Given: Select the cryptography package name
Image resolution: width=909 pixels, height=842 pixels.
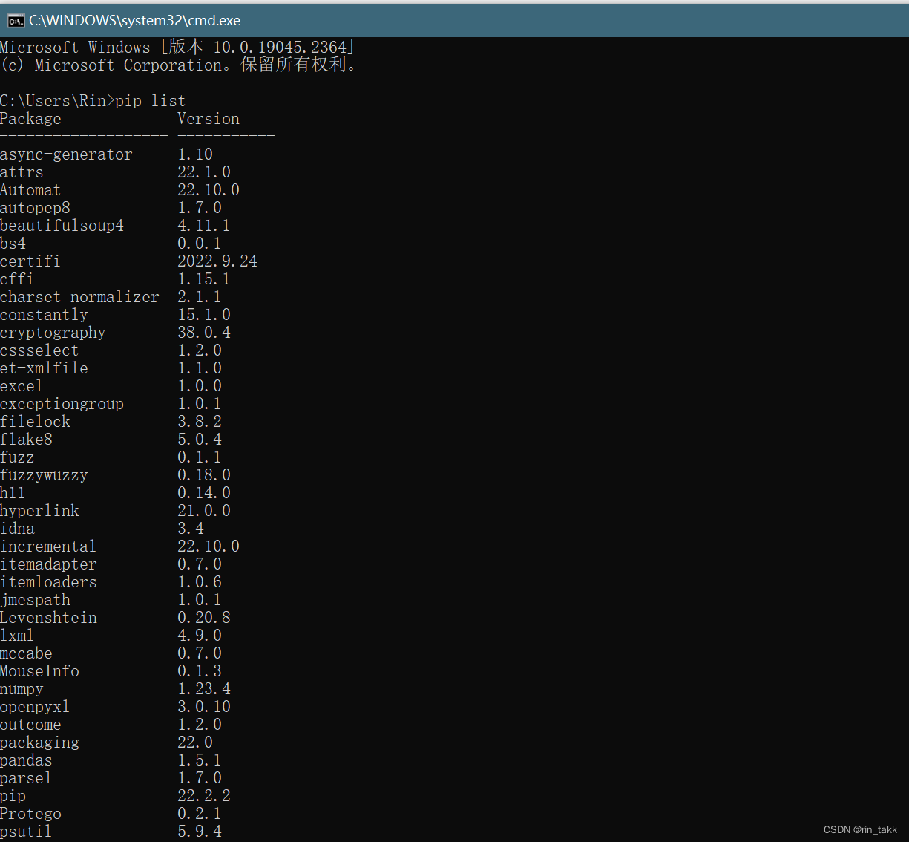Looking at the screenshot, I should point(53,333).
